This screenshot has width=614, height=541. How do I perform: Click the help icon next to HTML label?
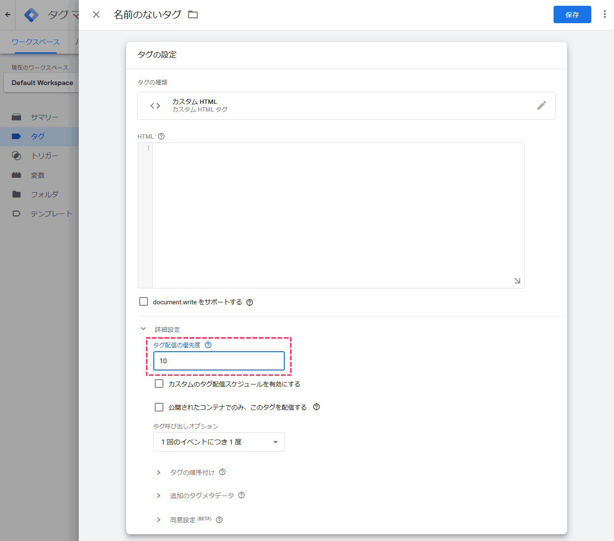coord(161,136)
